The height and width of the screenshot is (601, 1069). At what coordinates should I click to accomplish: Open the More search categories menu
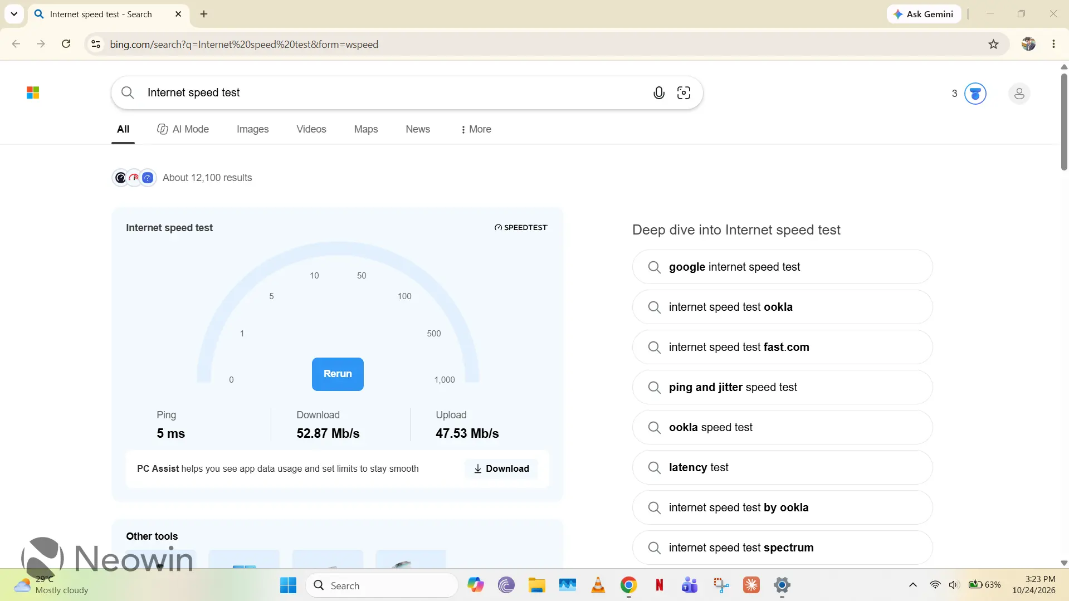click(476, 129)
